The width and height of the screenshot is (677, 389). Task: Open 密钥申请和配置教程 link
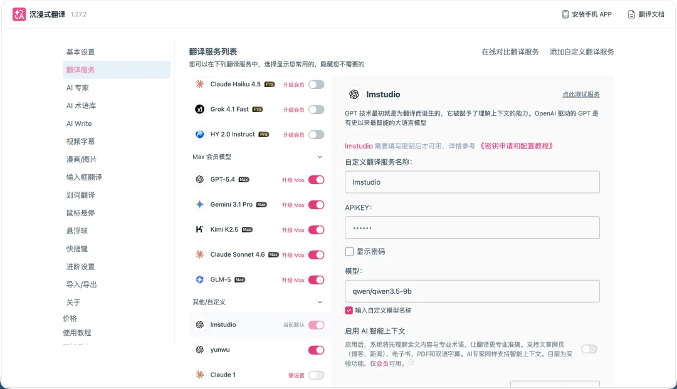tap(515, 146)
